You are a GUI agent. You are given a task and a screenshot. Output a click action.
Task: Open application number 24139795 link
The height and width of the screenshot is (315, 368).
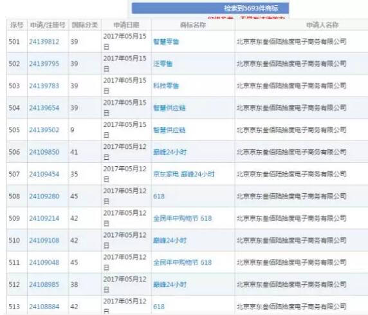pyautogui.click(x=44, y=64)
